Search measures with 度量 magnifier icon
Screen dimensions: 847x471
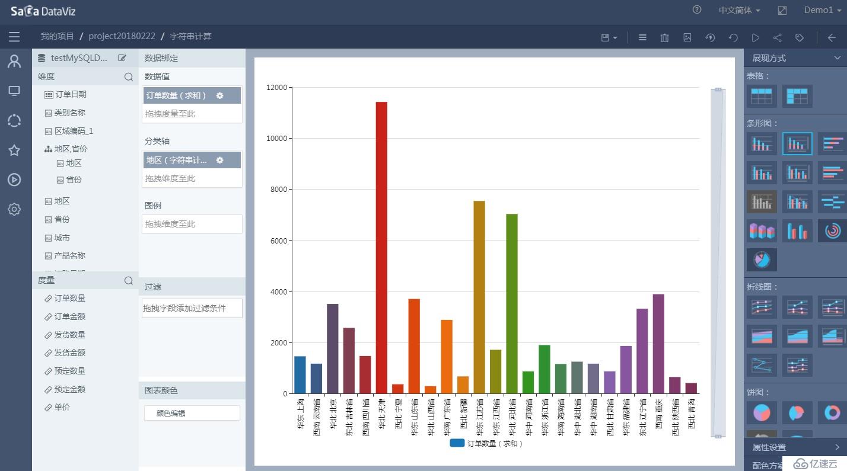[x=128, y=281]
